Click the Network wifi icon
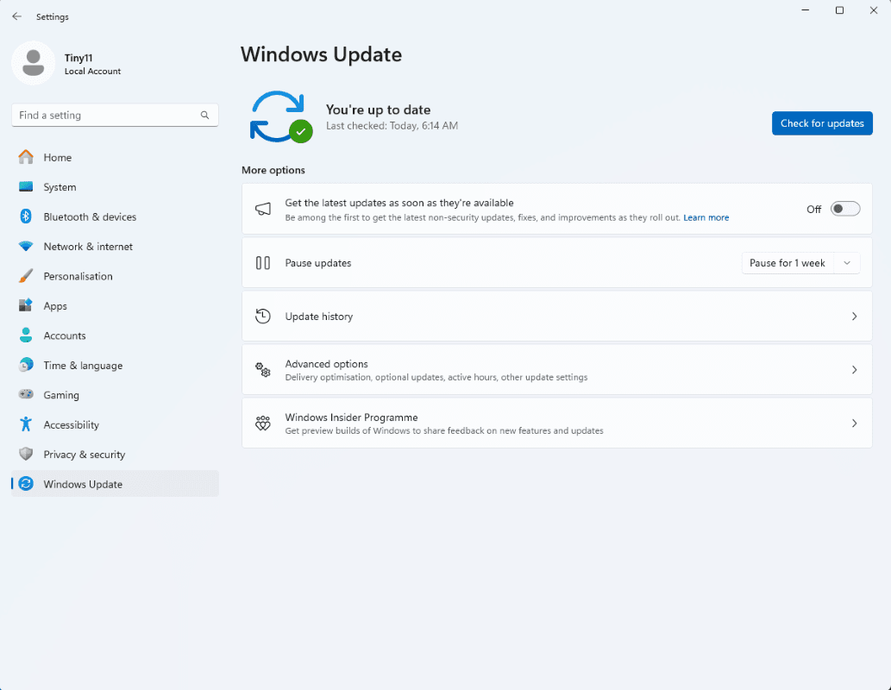Viewport: 891px width, 690px height. (26, 246)
